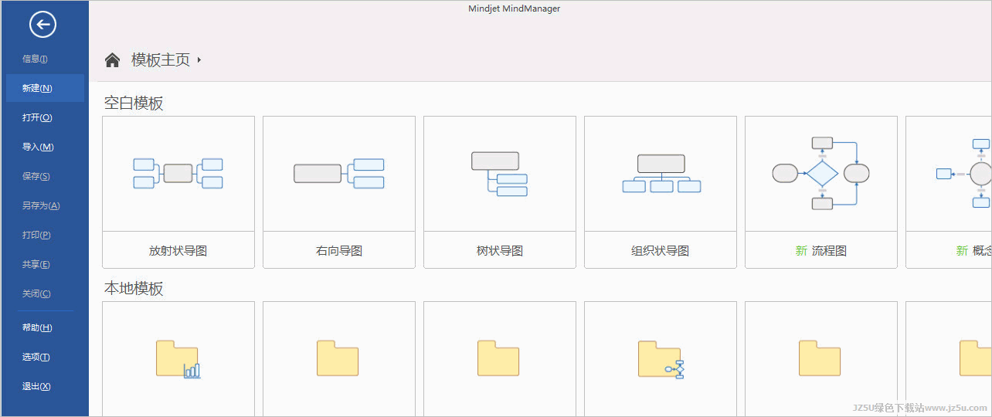Click the 放射状导图 label
The image size is (992, 417).
tap(178, 250)
